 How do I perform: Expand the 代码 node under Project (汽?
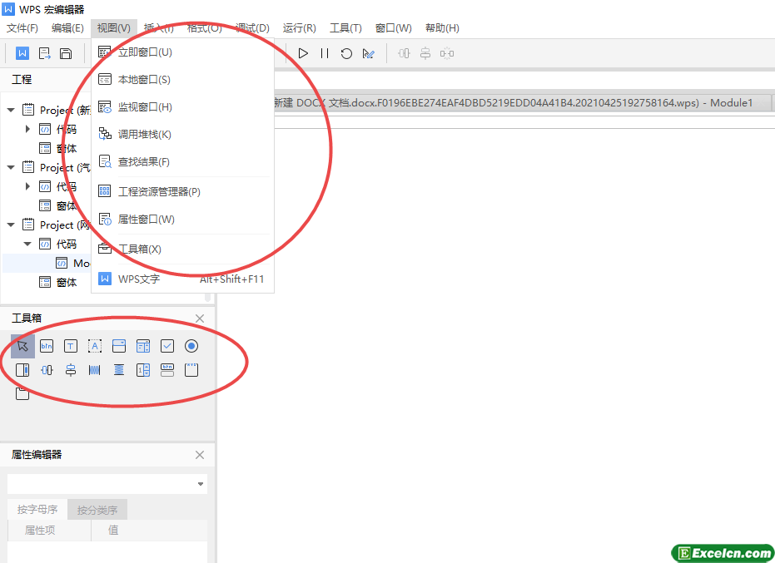(27, 186)
